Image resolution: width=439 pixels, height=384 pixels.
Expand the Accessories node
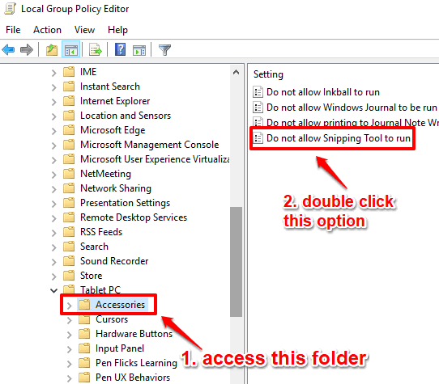[x=69, y=306]
